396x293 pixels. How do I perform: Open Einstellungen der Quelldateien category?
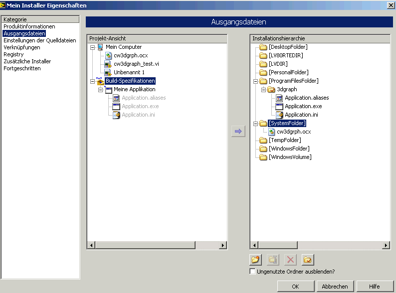tap(40, 40)
